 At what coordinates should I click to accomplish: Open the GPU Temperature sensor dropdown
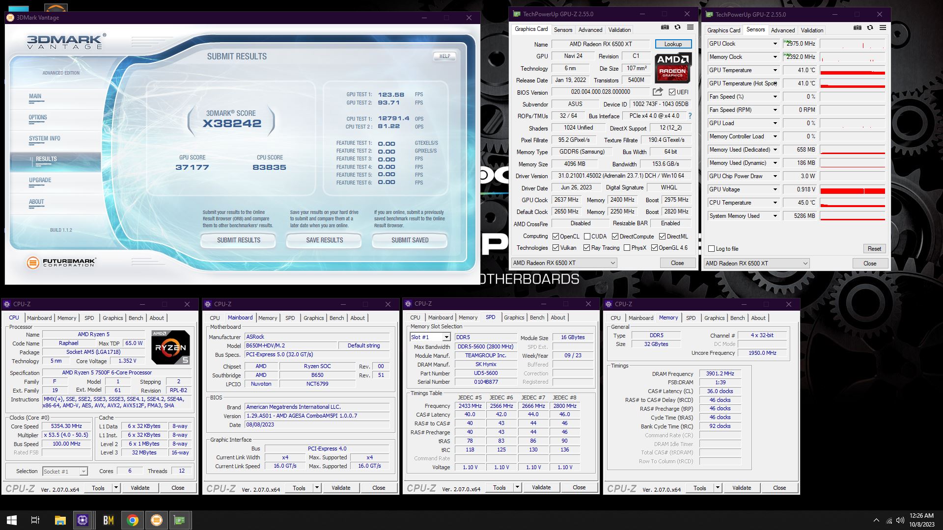click(775, 70)
